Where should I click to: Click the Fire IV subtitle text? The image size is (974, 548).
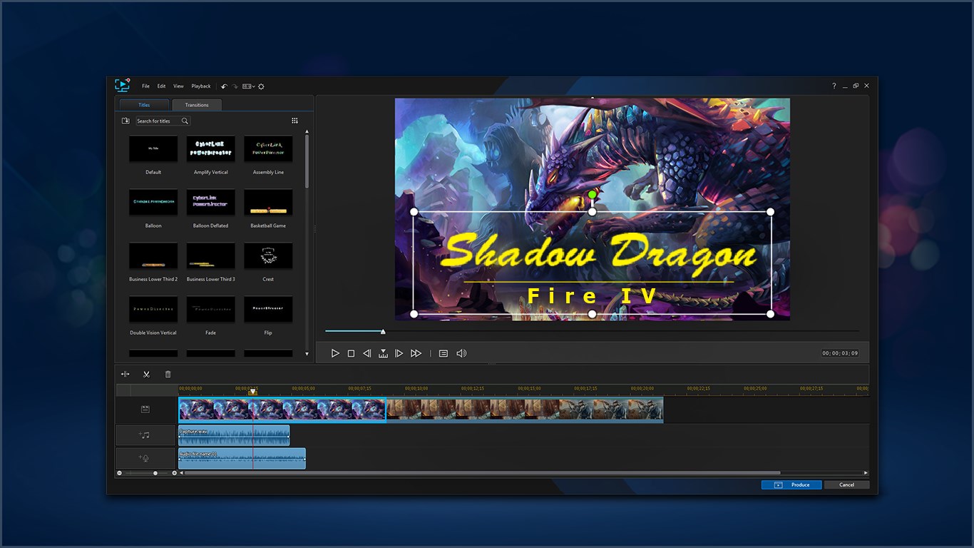(593, 296)
